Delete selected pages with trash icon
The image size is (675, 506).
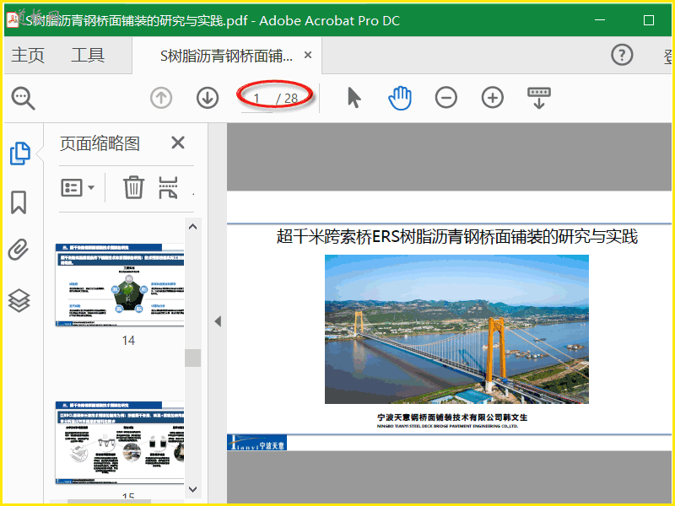[133, 187]
